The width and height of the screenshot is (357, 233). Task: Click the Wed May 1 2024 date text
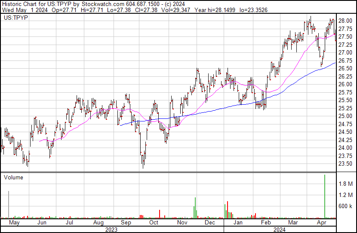(x=25, y=10)
